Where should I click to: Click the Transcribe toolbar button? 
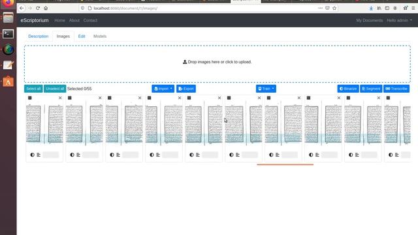(x=396, y=89)
